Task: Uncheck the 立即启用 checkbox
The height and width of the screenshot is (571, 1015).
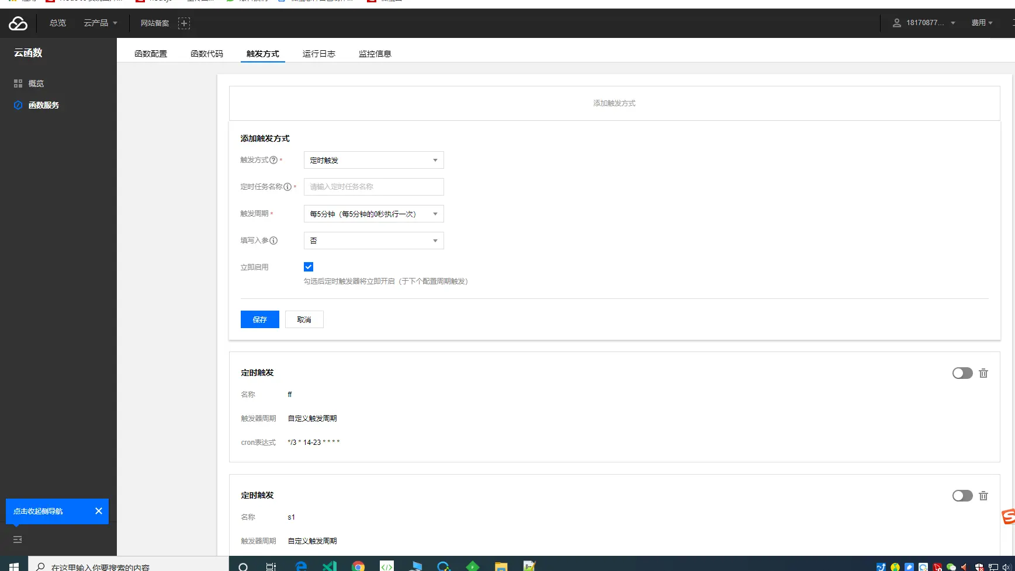Action: click(x=309, y=267)
